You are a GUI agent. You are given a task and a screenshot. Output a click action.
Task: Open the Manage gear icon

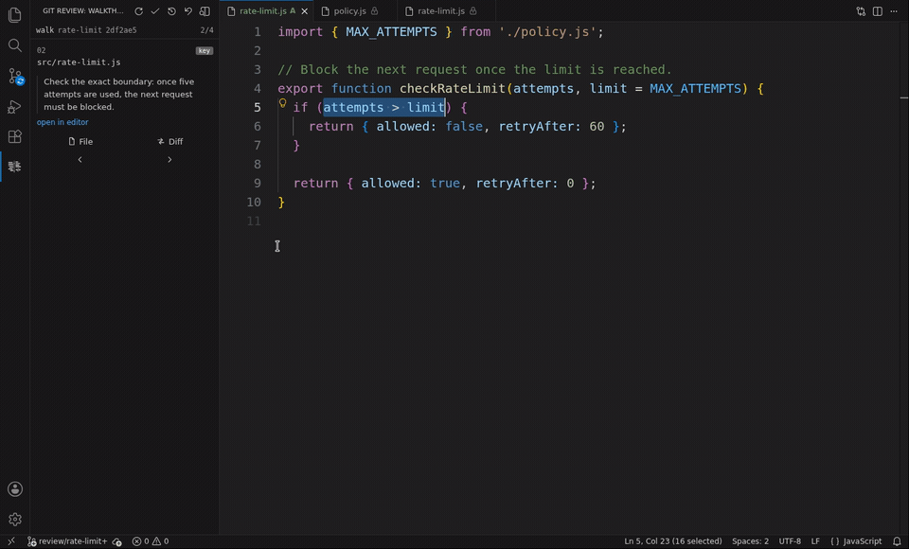pos(15,519)
